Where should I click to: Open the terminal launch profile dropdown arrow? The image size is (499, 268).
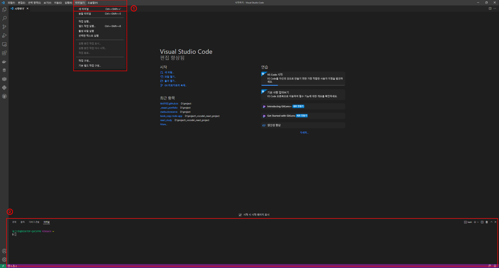point(478,222)
